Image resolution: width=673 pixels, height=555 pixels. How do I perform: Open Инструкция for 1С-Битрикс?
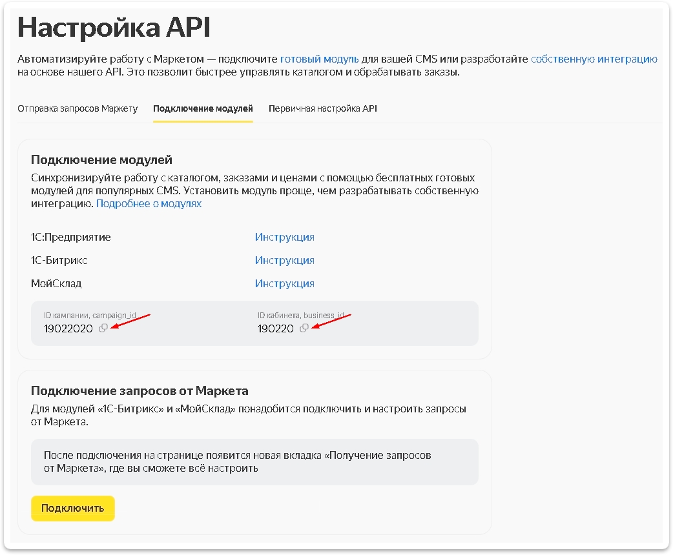coord(284,260)
